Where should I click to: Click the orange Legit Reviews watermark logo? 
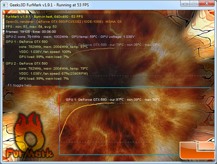pyautogui.click(x=197, y=150)
